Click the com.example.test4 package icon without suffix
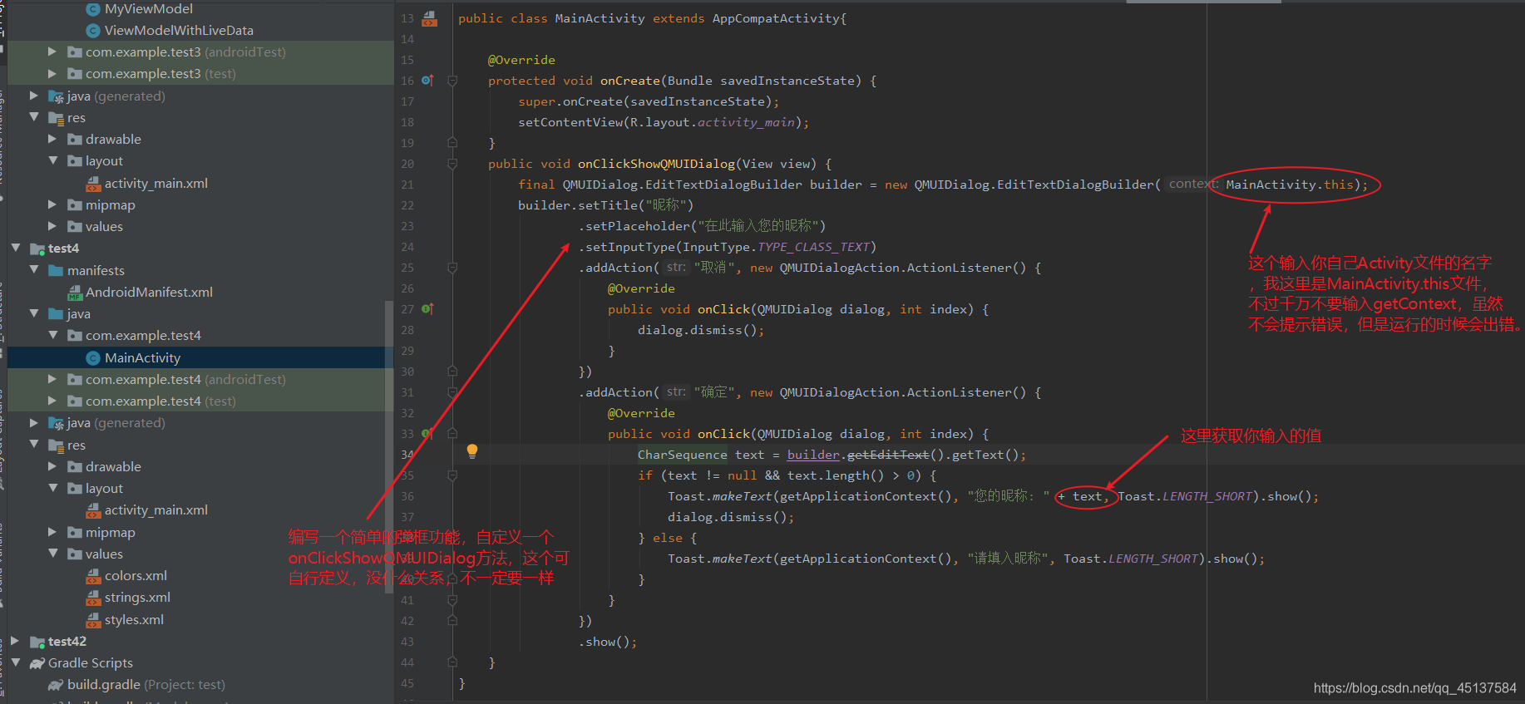This screenshot has width=1525, height=704. [75, 336]
